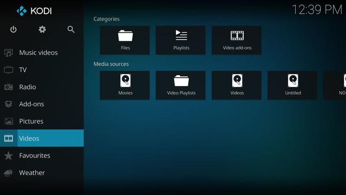Screen dimensions: 346x195
Task: Navigate to Add-ons menu item
Action: (31, 104)
